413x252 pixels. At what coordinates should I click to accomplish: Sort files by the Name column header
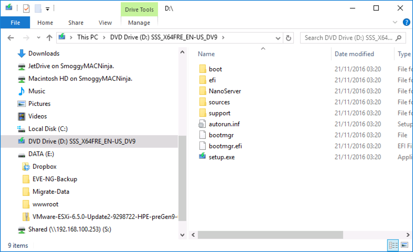tap(206, 54)
